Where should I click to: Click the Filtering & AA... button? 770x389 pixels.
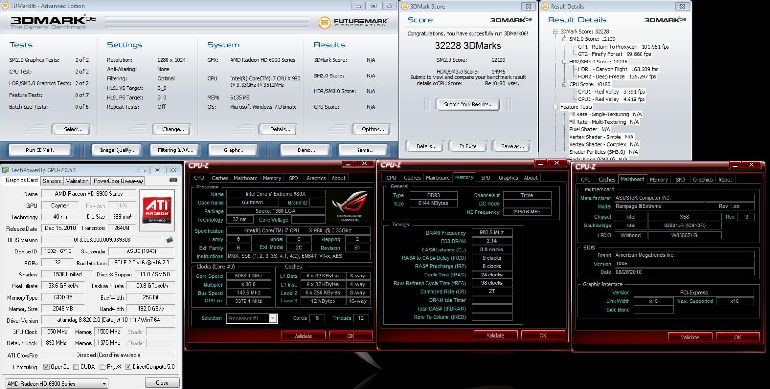(175, 150)
